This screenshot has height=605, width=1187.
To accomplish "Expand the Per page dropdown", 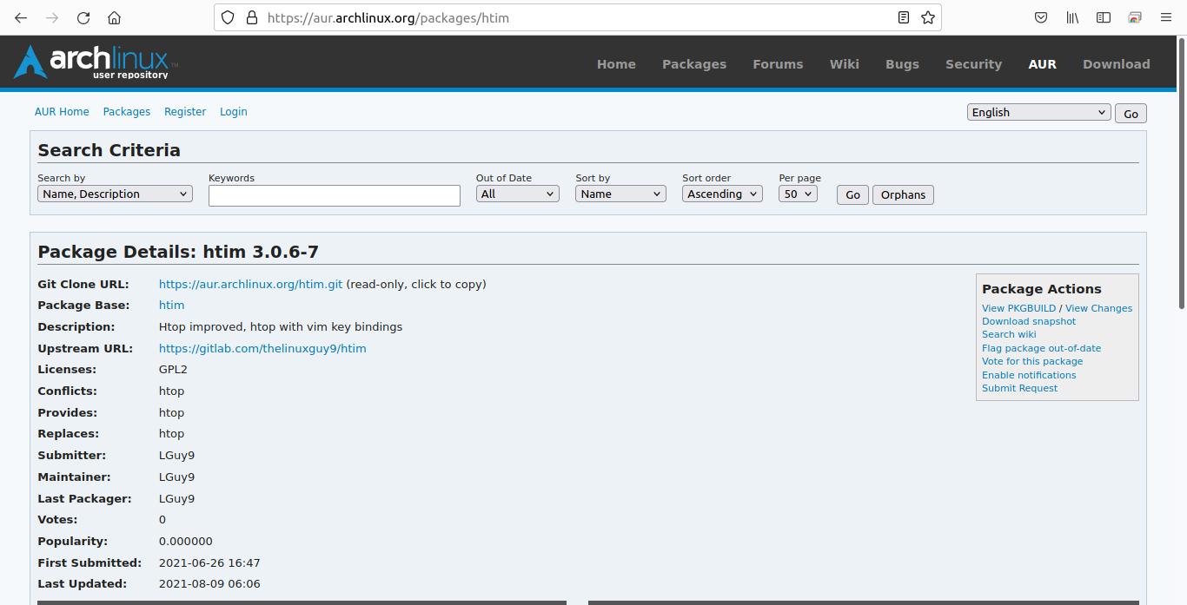I will (x=798, y=194).
